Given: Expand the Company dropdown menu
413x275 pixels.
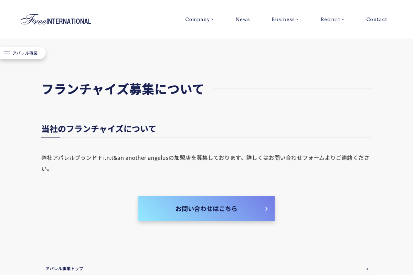Looking at the screenshot, I should (199, 19).
